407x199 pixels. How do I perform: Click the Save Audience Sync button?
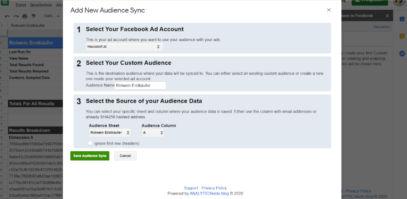pyautogui.click(x=90, y=156)
